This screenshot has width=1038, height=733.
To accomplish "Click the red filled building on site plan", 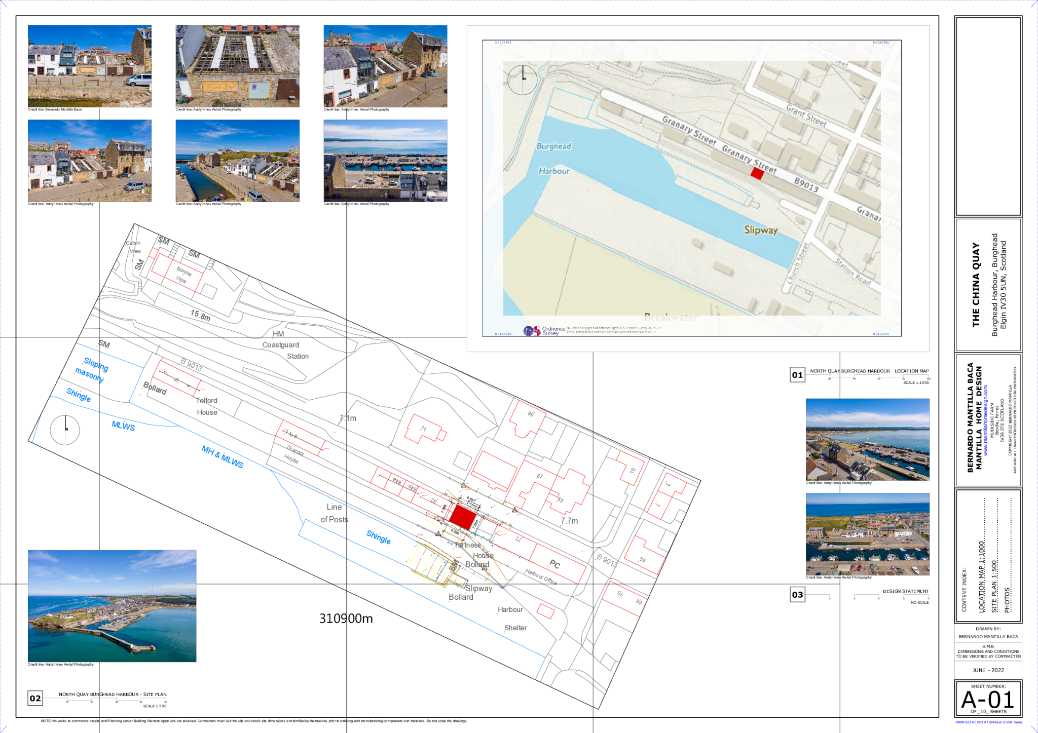I will 463,517.
